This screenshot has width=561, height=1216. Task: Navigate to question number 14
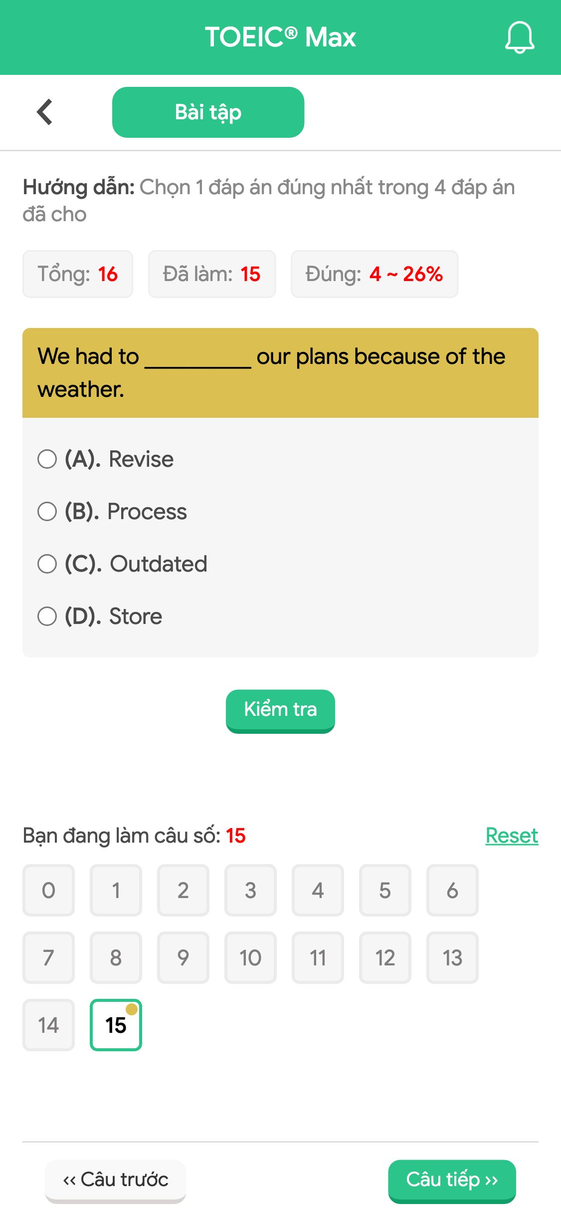pos(48,1025)
